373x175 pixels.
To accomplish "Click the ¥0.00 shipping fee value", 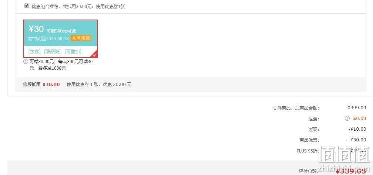I will (x=359, y=118).
